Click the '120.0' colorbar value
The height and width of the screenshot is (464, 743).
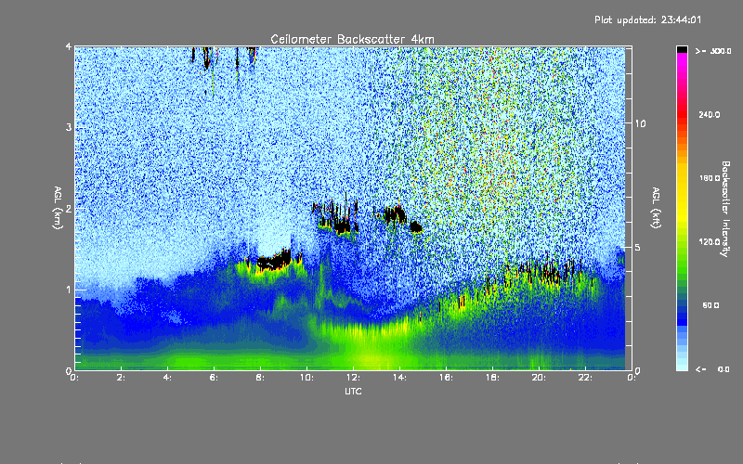coord(710,241)
